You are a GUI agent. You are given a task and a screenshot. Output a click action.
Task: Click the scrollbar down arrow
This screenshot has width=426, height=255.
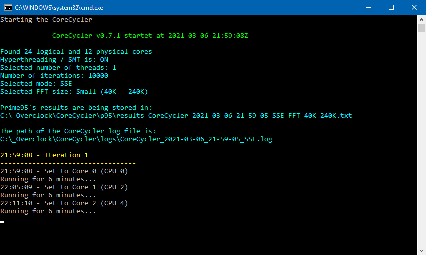tap(421, 251)
